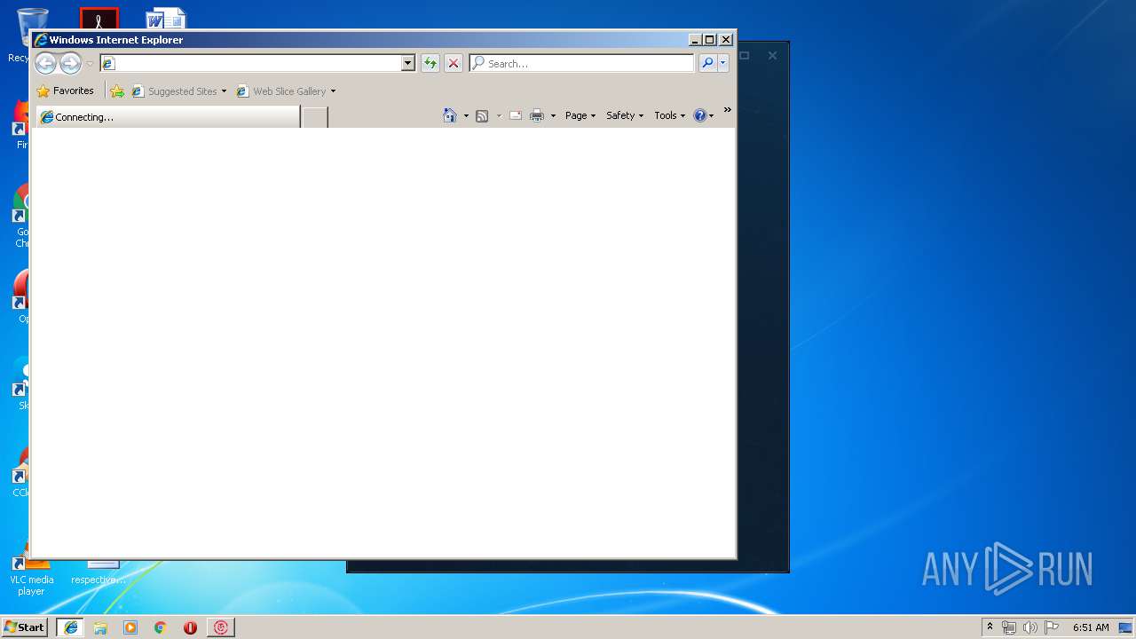Viewport: 1136px width, 639px height.
Task: Expand the Print dropdown arrow
Action: tap(553, 115)
